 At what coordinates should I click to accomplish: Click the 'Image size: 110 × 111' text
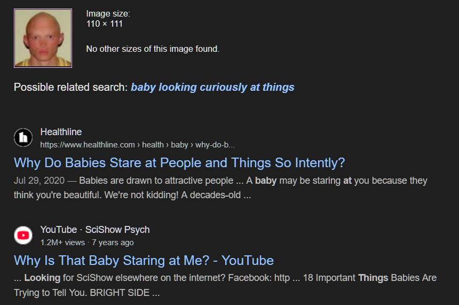click(108, 19)
